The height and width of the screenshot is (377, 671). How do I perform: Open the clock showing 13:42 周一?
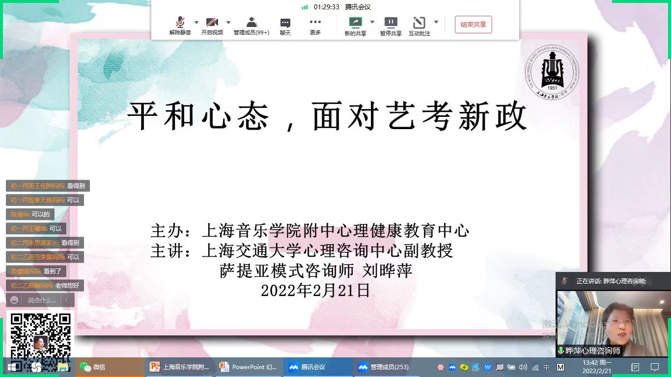pos(597,367)
